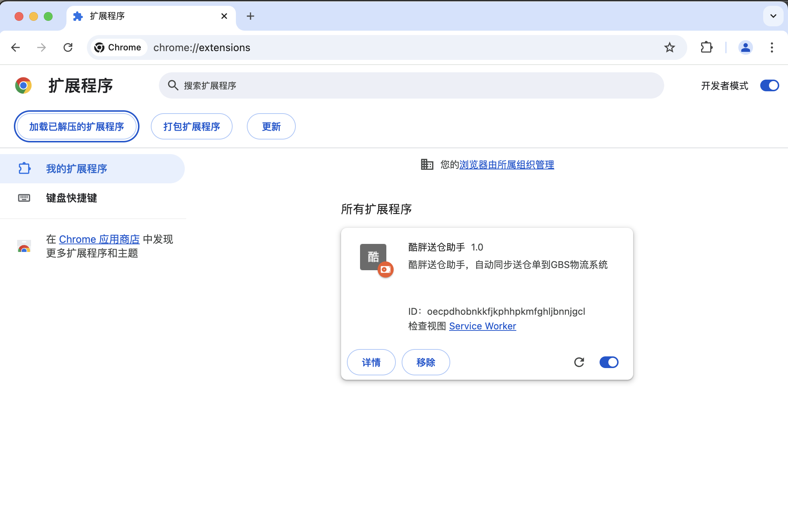Reload the 酷胖送仓助手 extension with refresh icon

coord(579,362)
